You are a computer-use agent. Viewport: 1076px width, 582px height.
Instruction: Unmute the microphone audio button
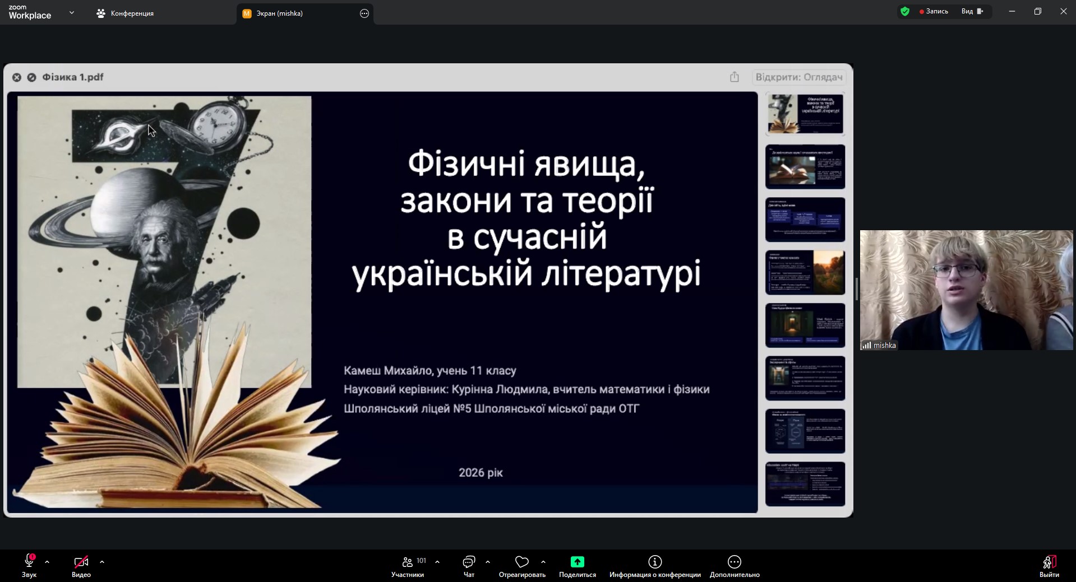coord(29,561)
